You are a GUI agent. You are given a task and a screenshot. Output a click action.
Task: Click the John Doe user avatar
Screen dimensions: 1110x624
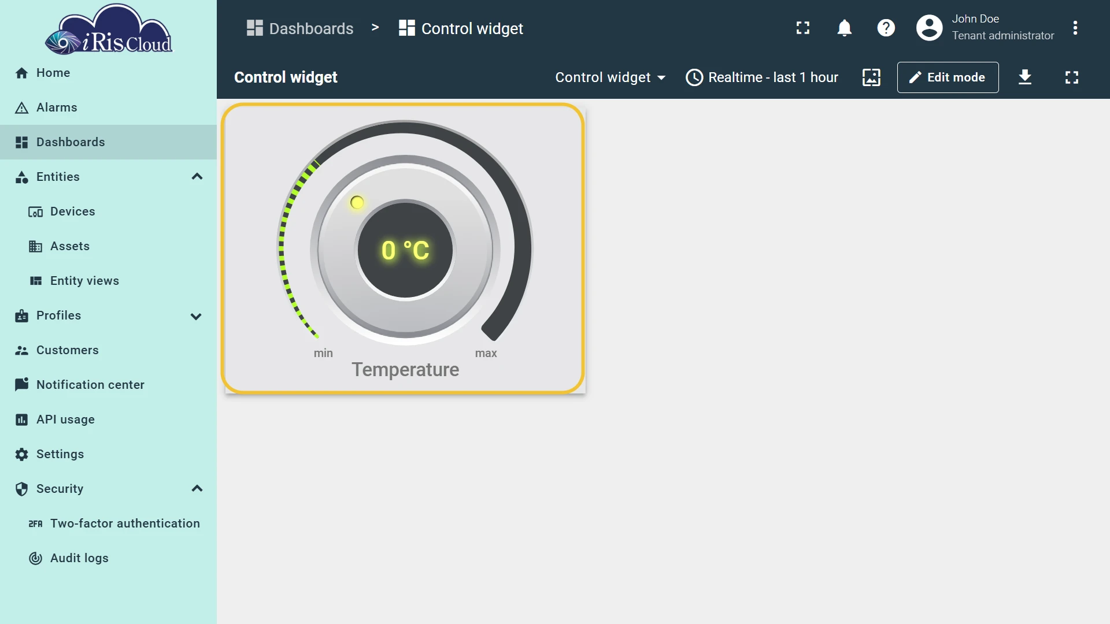[x=930, y=28]
